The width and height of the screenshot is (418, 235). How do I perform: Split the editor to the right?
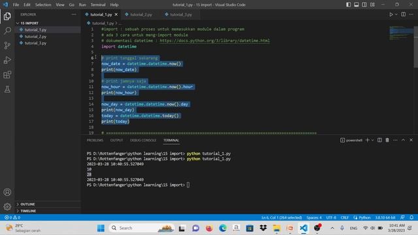click(x=404, y=14)
